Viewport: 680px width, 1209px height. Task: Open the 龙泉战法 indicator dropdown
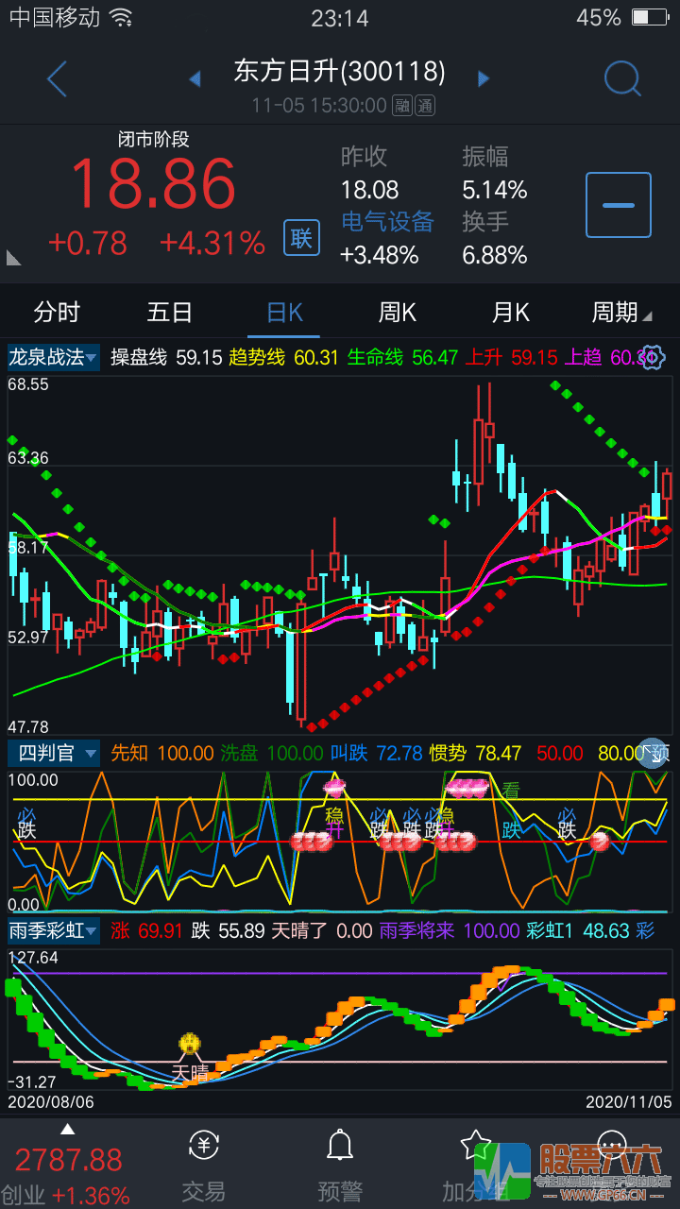pyautogui.click(x=53, y=357)
